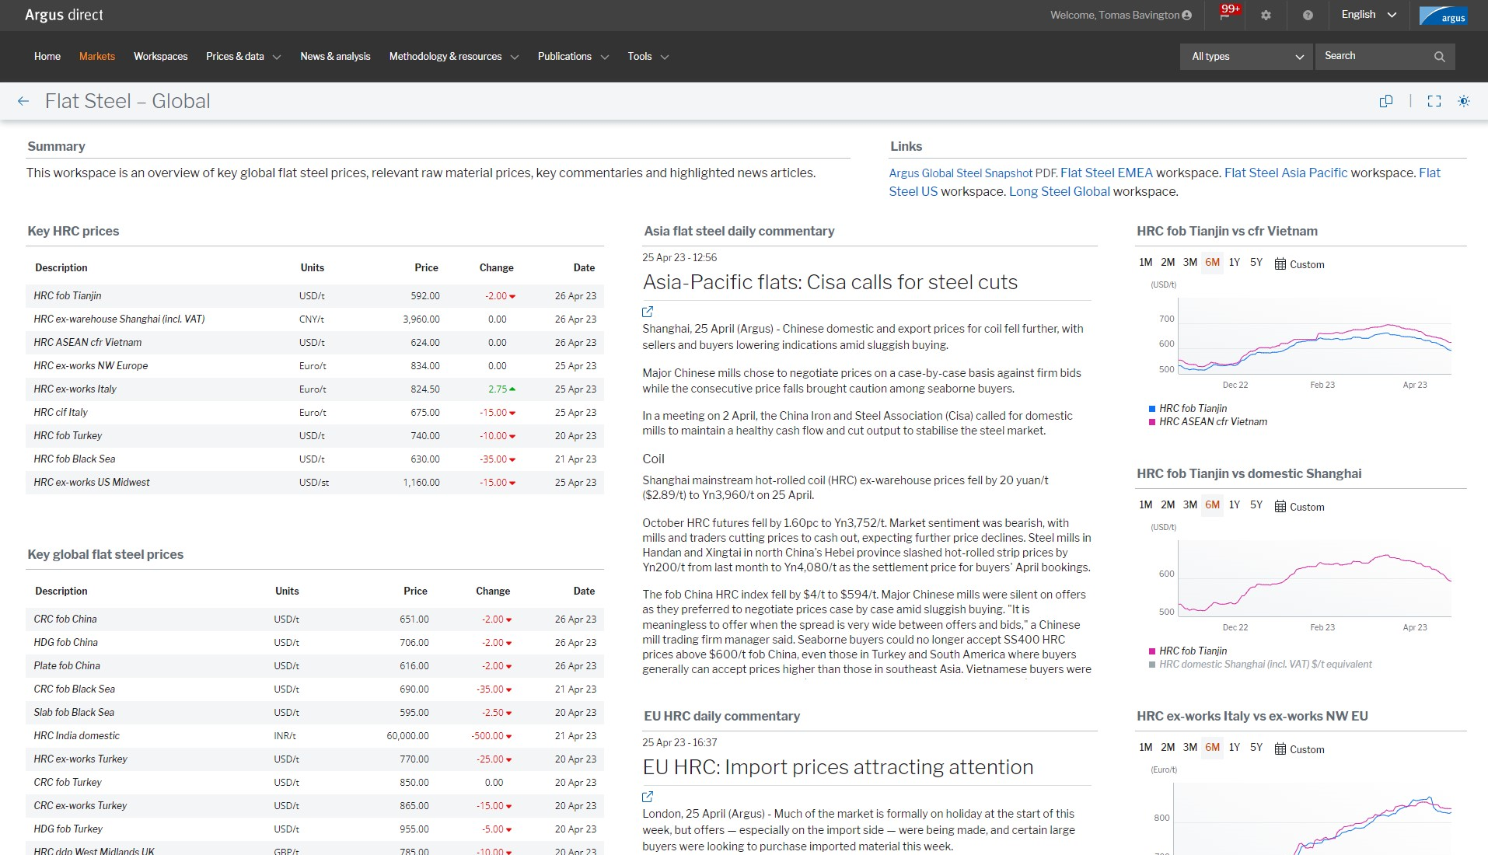
Task: Open the notifications flag icon with 99+ badge
Action: click(x=1226, y=15)
